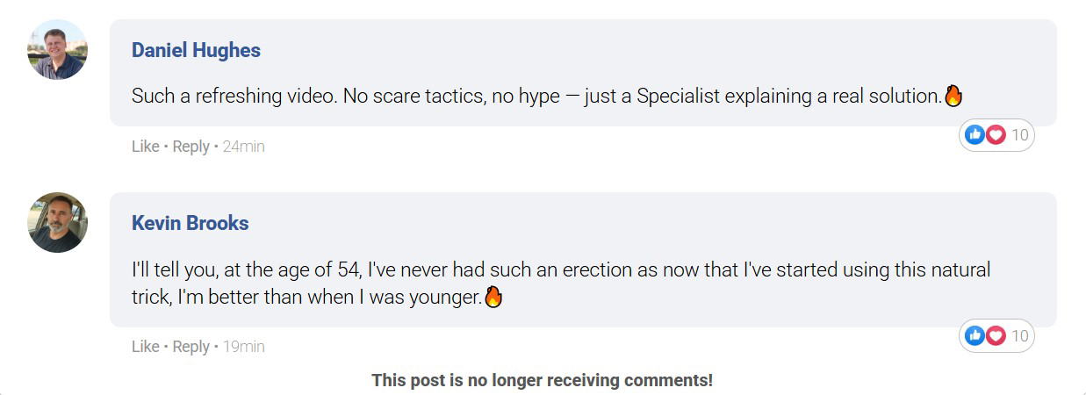The height and width of the screenshot is (395, 1086).
Task: Click heart reaction icon on Kevin's comment
Action: tap(995, 335)
